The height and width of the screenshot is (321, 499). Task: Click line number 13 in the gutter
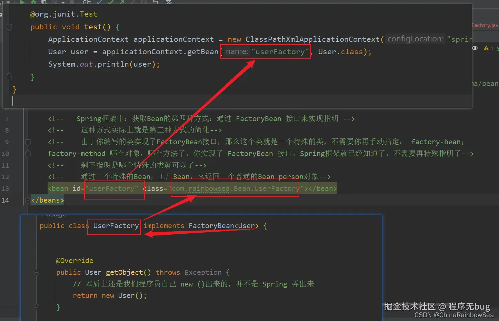point(5,188)
